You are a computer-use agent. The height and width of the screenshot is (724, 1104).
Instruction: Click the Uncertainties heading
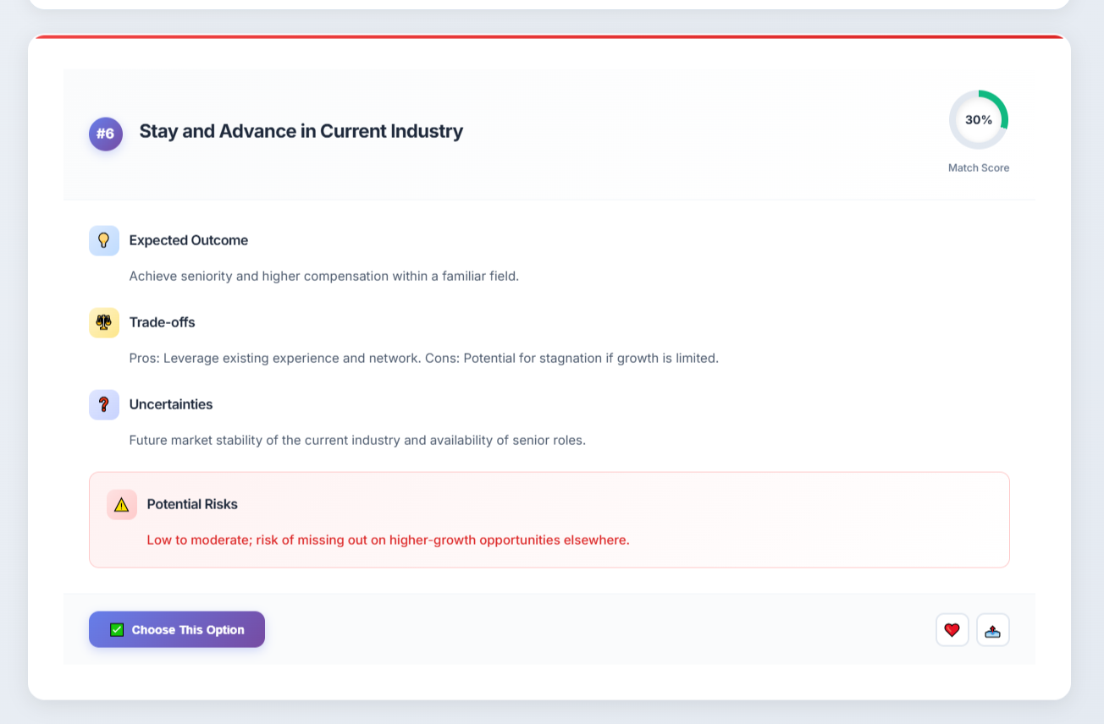171,404
